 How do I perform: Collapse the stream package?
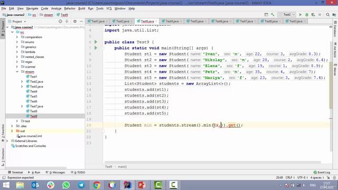click(x=17, y=72)
